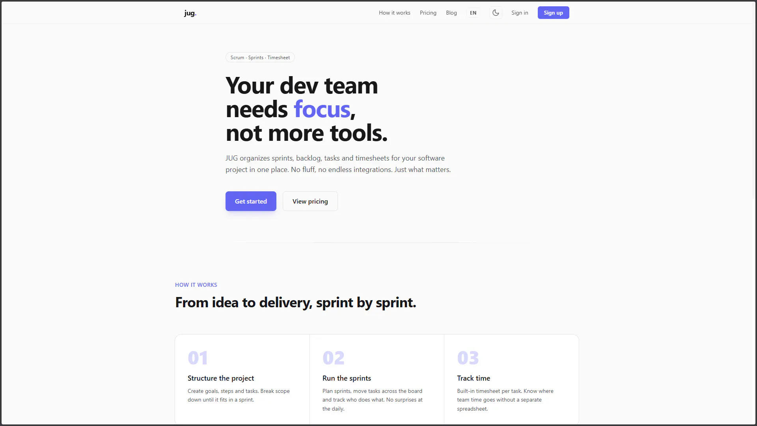Click the Sign in link
Screen dimensions: 757x426
pyautogui.click(x=520, y=13)
